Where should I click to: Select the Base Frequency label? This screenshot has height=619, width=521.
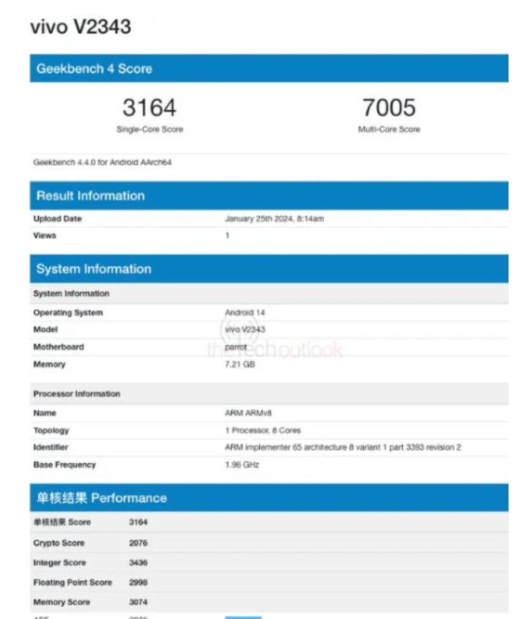pos(64,465)
